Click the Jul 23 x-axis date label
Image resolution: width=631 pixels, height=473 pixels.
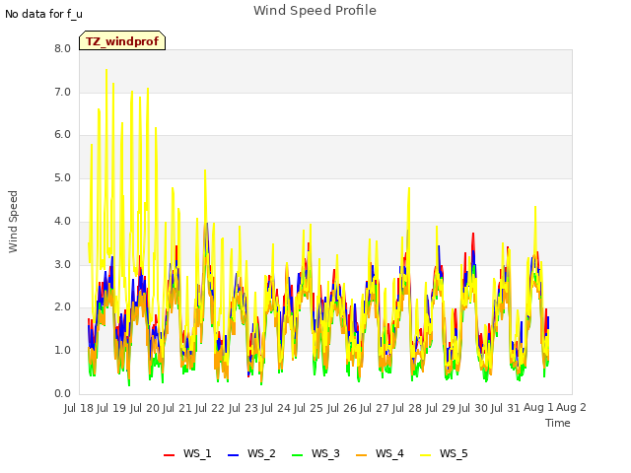click(243, 408)
